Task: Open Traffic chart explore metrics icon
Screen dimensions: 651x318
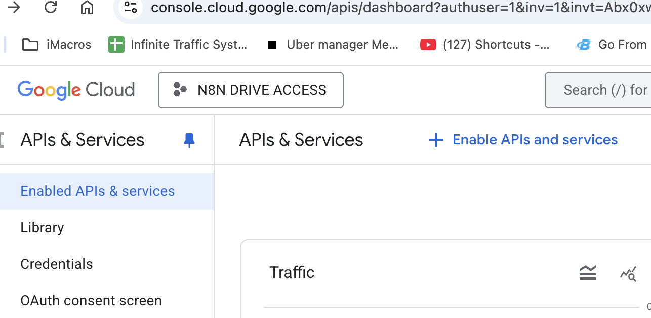Action: [x=628, y=274]
